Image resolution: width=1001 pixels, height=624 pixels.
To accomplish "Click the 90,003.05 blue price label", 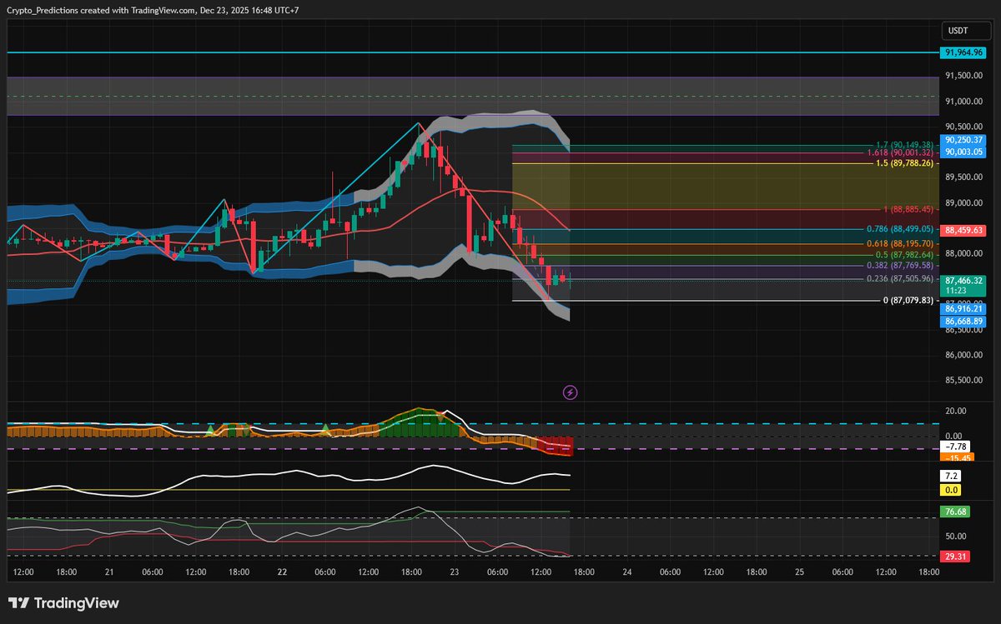I will [962, 152].
